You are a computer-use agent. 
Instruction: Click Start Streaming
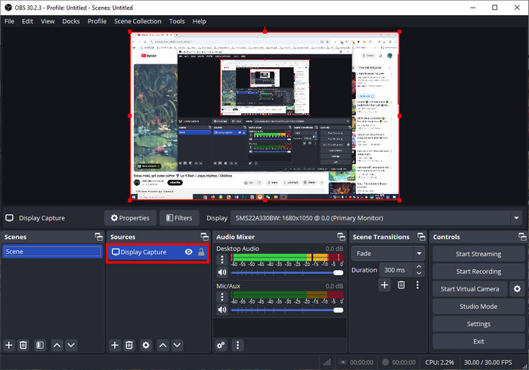[x=478, y=254]
